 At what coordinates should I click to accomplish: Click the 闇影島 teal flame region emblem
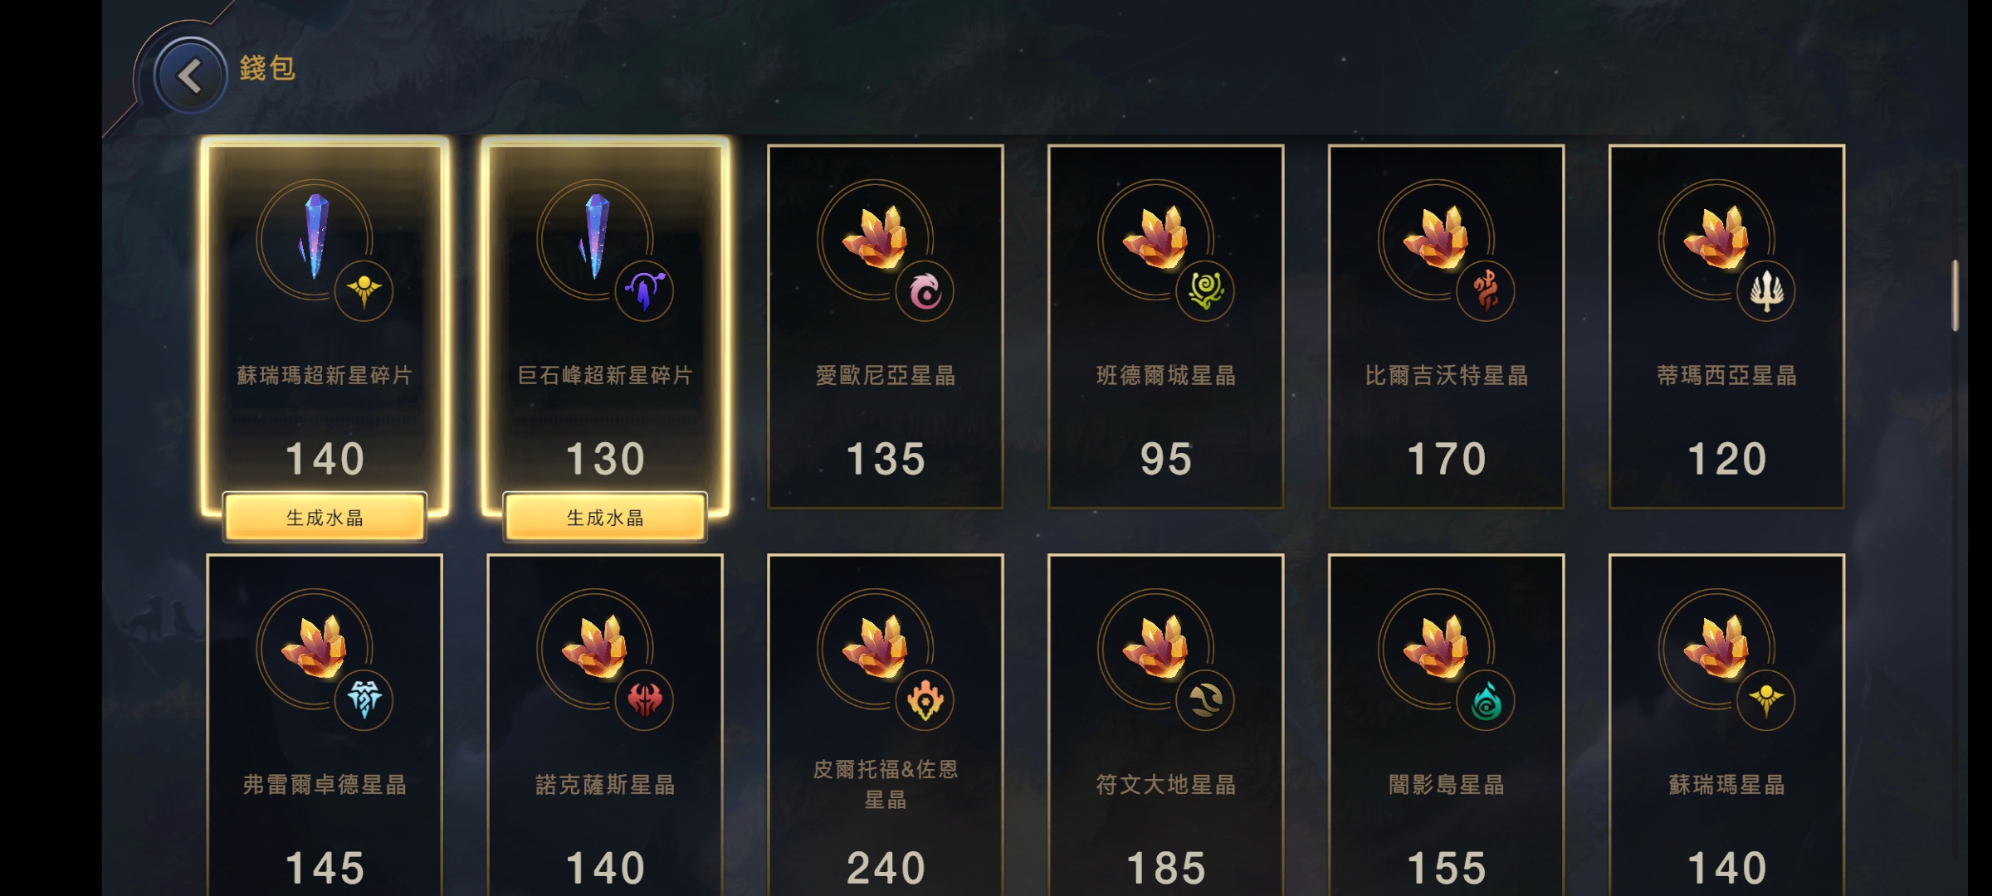point(1486,700)
